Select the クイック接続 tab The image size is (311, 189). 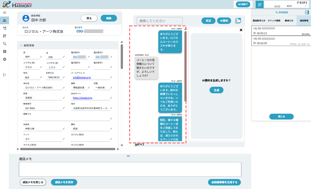click(x=274, y=21)
